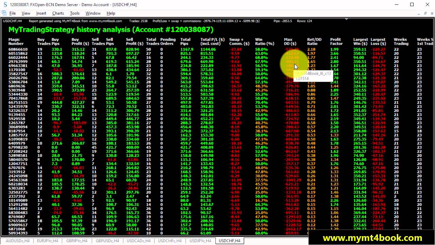Click the 'Magic Number' column header

point(16,42)
